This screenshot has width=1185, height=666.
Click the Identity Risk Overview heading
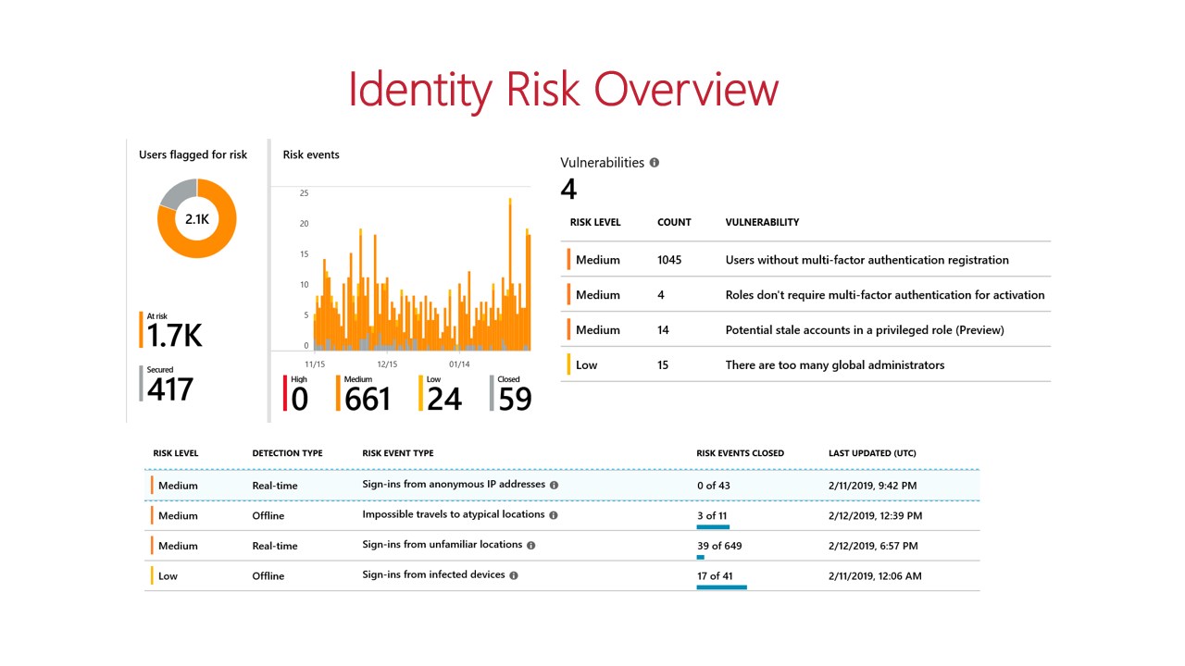coord(563,90)
